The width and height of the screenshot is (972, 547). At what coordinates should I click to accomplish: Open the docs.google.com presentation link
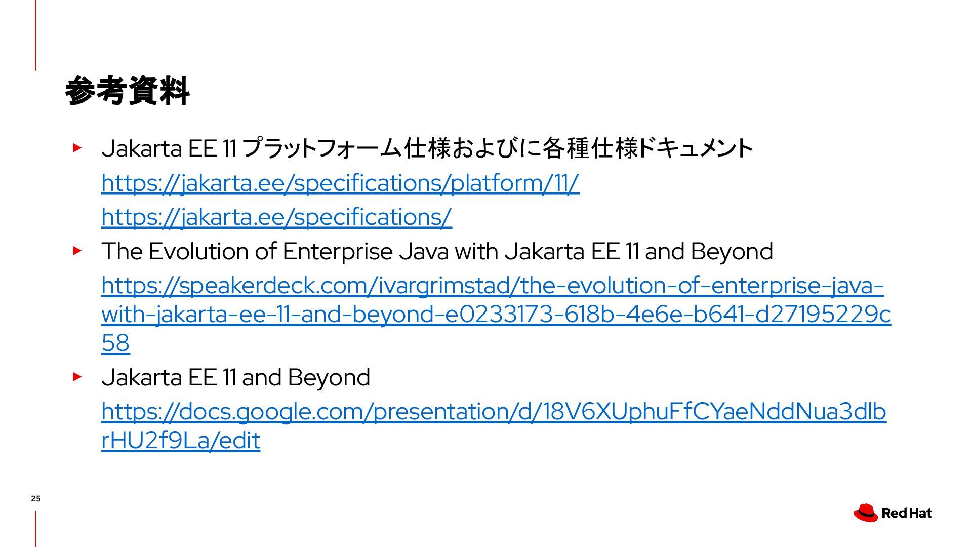[x=494, y=425]
